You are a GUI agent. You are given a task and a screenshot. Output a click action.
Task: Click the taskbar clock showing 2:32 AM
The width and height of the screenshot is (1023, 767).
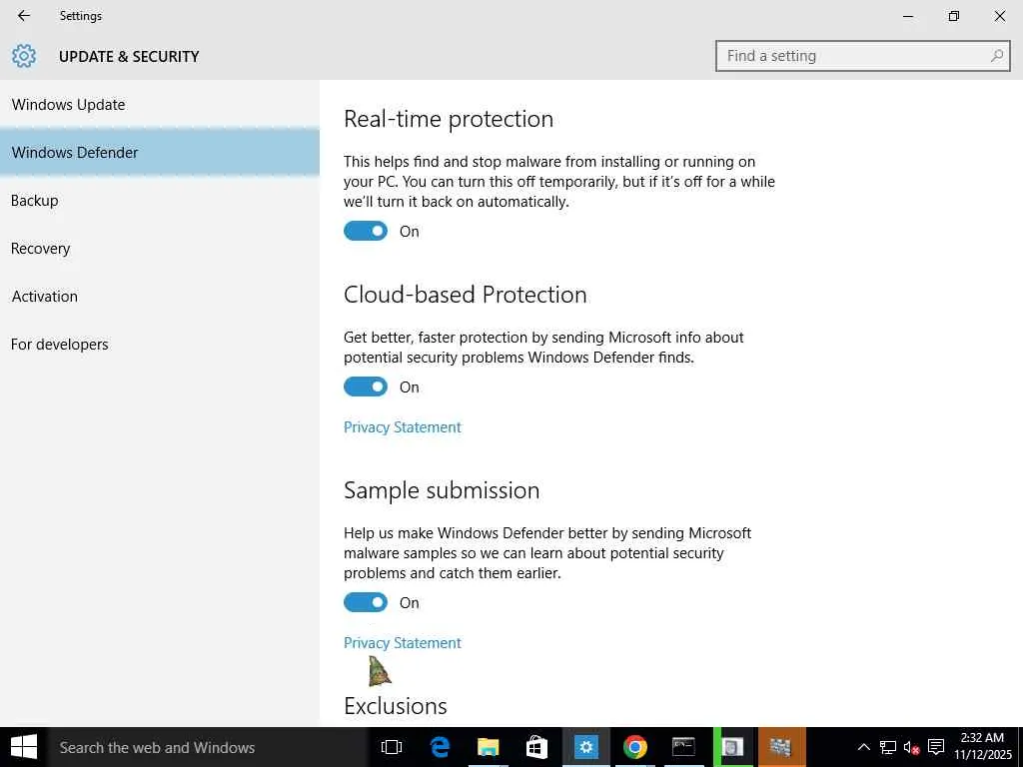click(983, 747)
